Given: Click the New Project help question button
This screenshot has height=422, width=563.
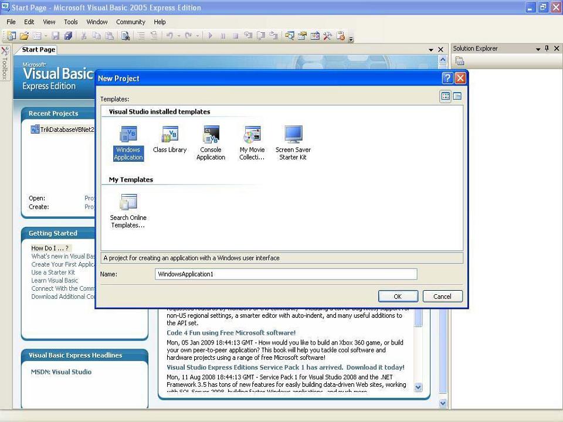Looking at the screenshot, I should coord(447,78).
